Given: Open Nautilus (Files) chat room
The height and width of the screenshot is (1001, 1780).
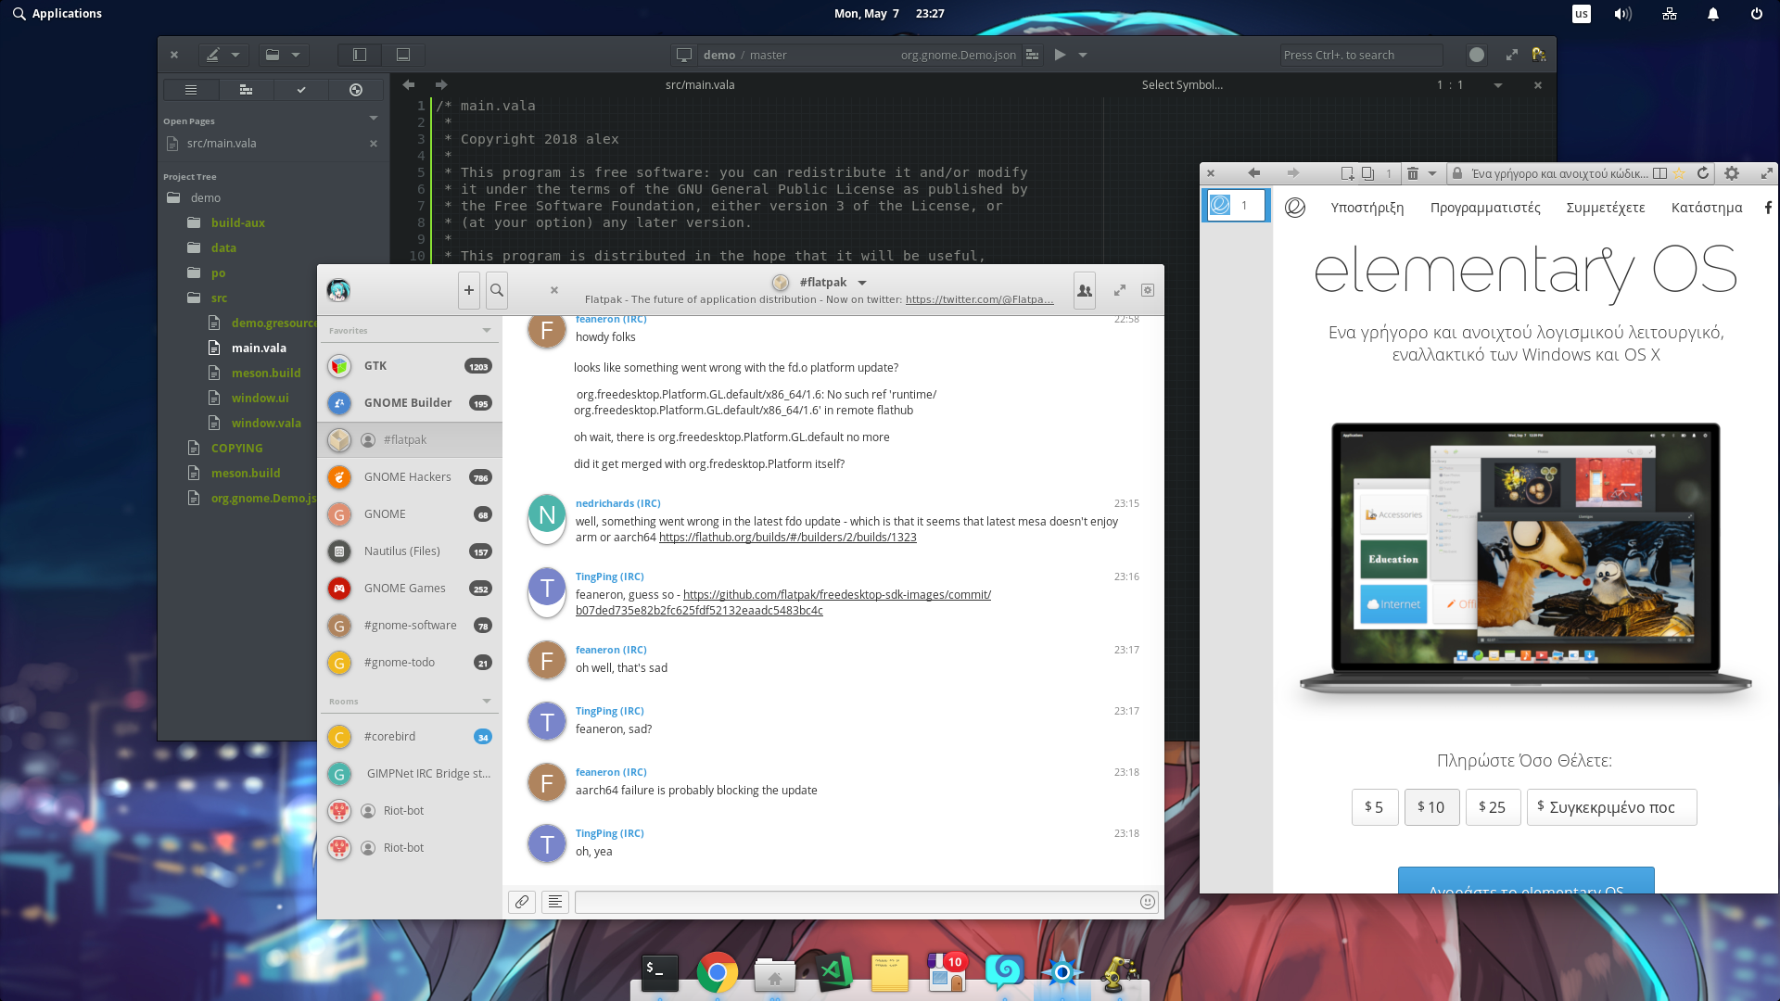Looking at the screenshot, I should pos(410,551).
